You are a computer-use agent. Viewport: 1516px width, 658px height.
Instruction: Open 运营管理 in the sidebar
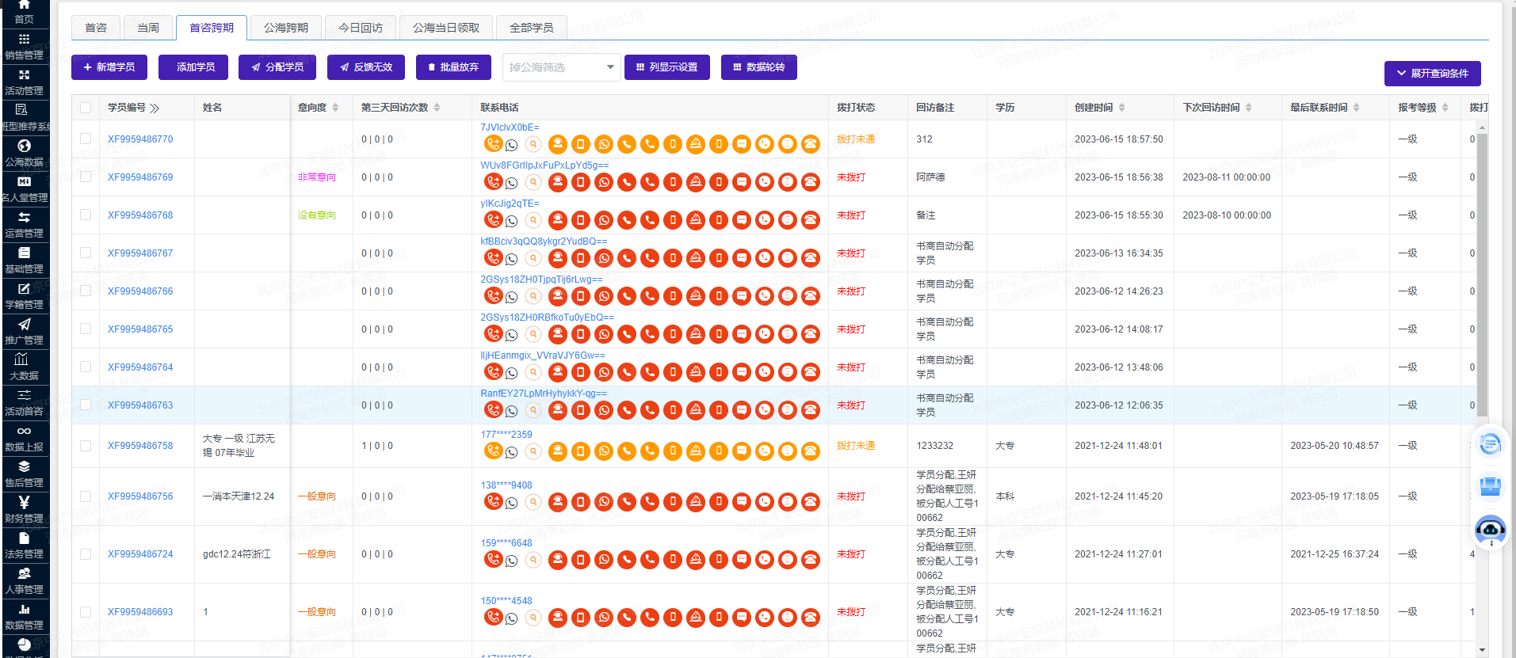(x=25, y=225)
